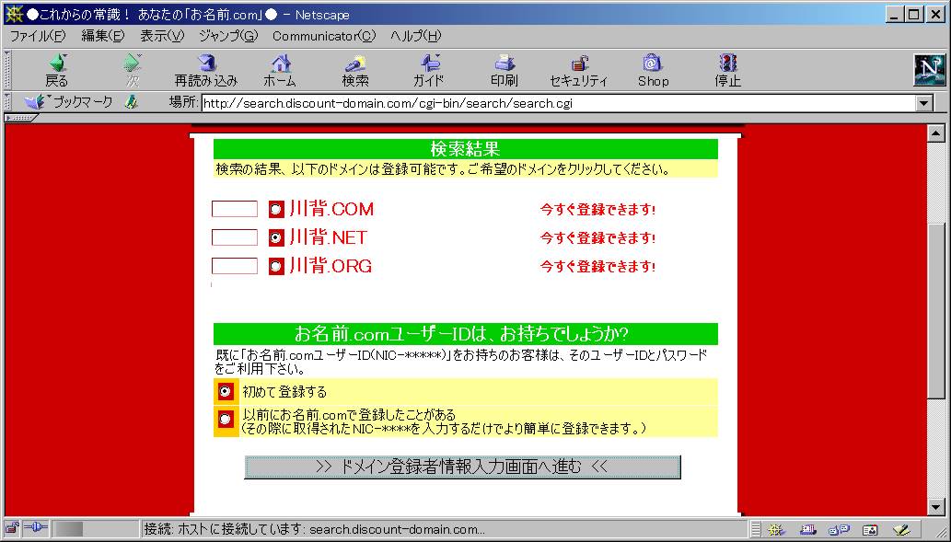The height and width of the screenshot is (542, 951).
Task: Open Navigator from component bar
Action: click(776, 529)
